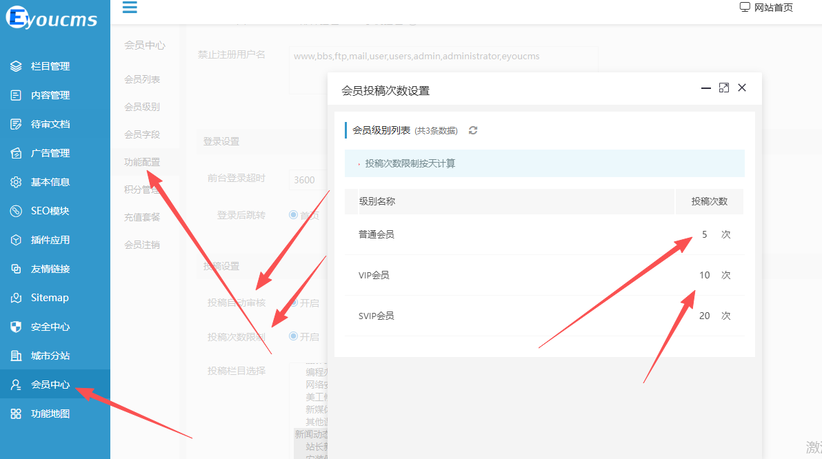Select the SEO模块 sidebar icon
Image resolution: width=822 pixels, height=459 pixels.
[17, 211]
